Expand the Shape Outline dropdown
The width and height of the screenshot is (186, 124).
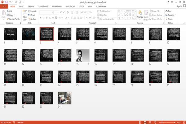click(156, 15)
